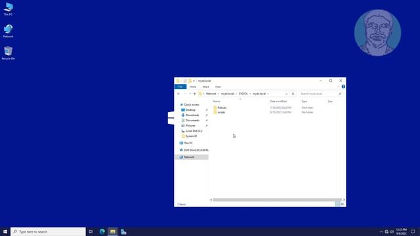Screen dimensions: 420x236
Task: Click the first mydc.local breadcrumb segment
Action: click(228, 94)
